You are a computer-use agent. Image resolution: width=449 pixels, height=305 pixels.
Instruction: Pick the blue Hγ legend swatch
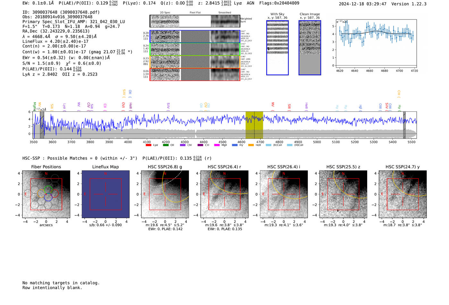(x=235, y=145)
